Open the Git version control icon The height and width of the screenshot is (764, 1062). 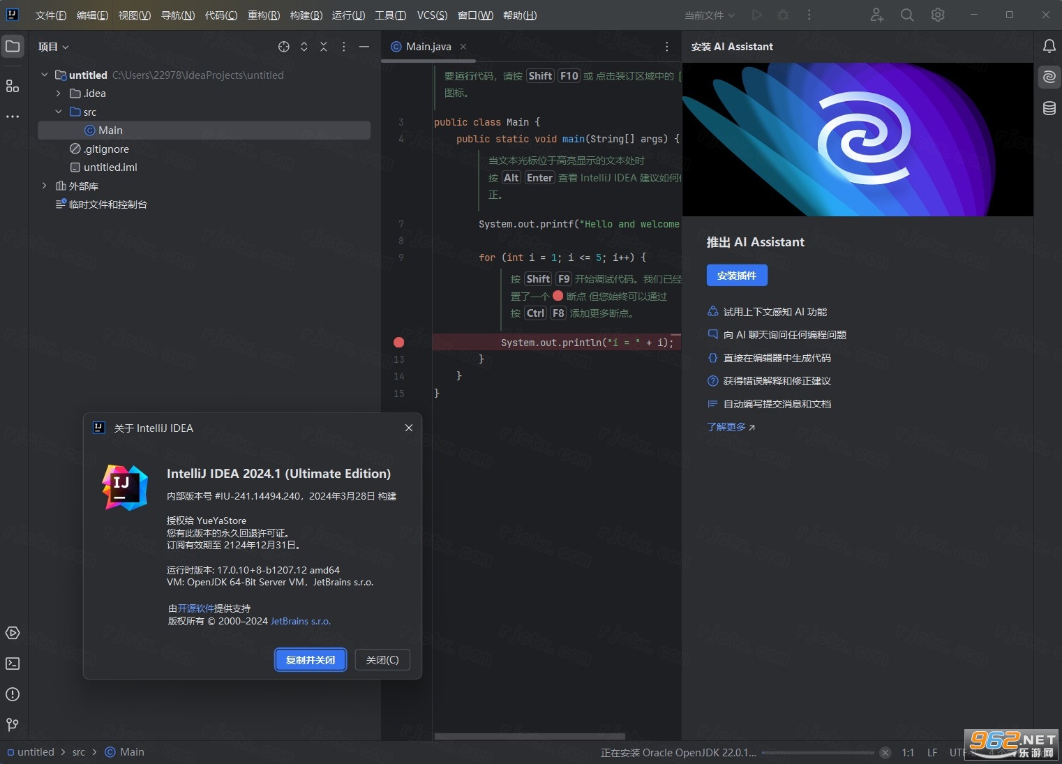13,725
